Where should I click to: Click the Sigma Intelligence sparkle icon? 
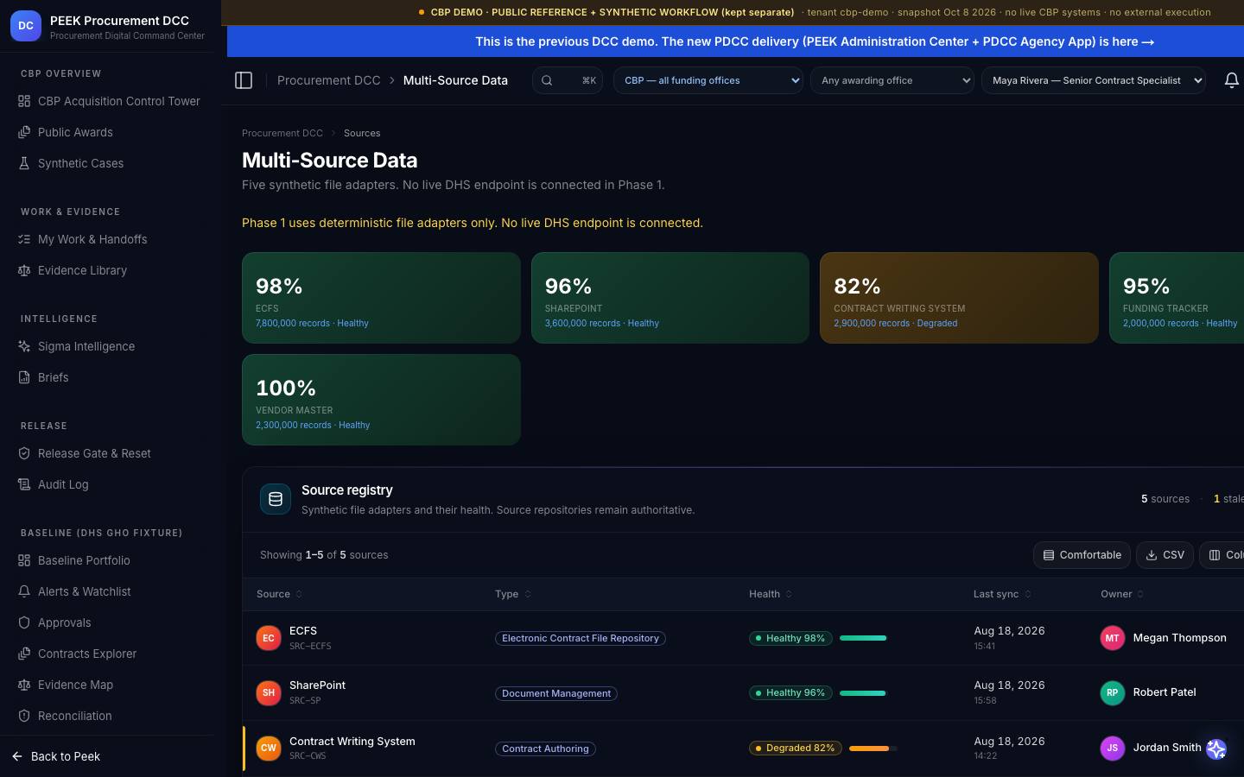point(24,346)
